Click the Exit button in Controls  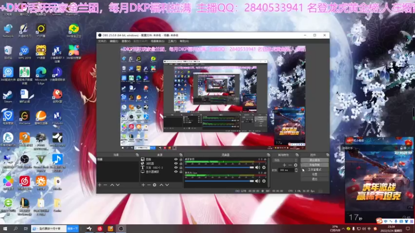tap(314, 179)
